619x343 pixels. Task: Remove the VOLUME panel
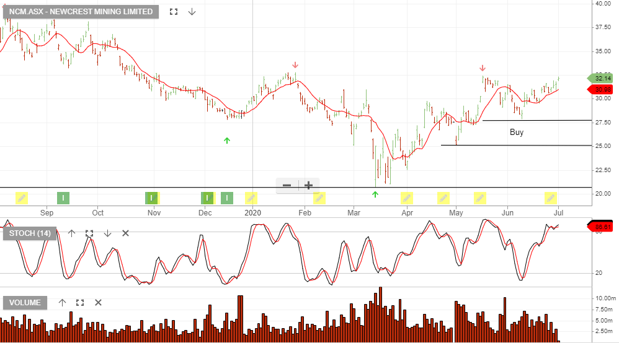click(x=98, y=303)
